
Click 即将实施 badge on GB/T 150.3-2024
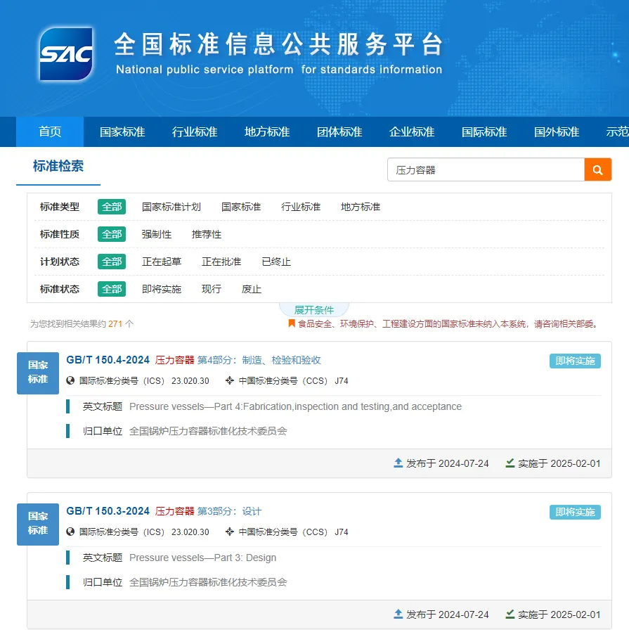575,512
